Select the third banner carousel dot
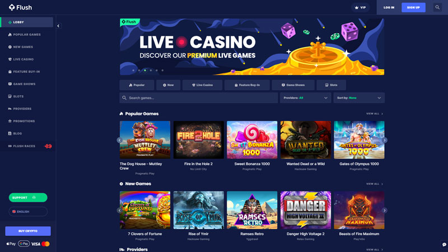 145,71
